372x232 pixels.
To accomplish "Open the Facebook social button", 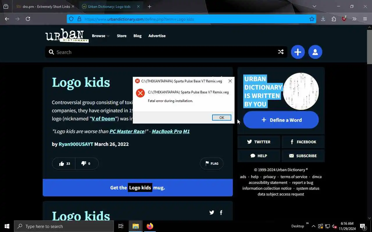I will pyautogui.click(x=303, y=142).
